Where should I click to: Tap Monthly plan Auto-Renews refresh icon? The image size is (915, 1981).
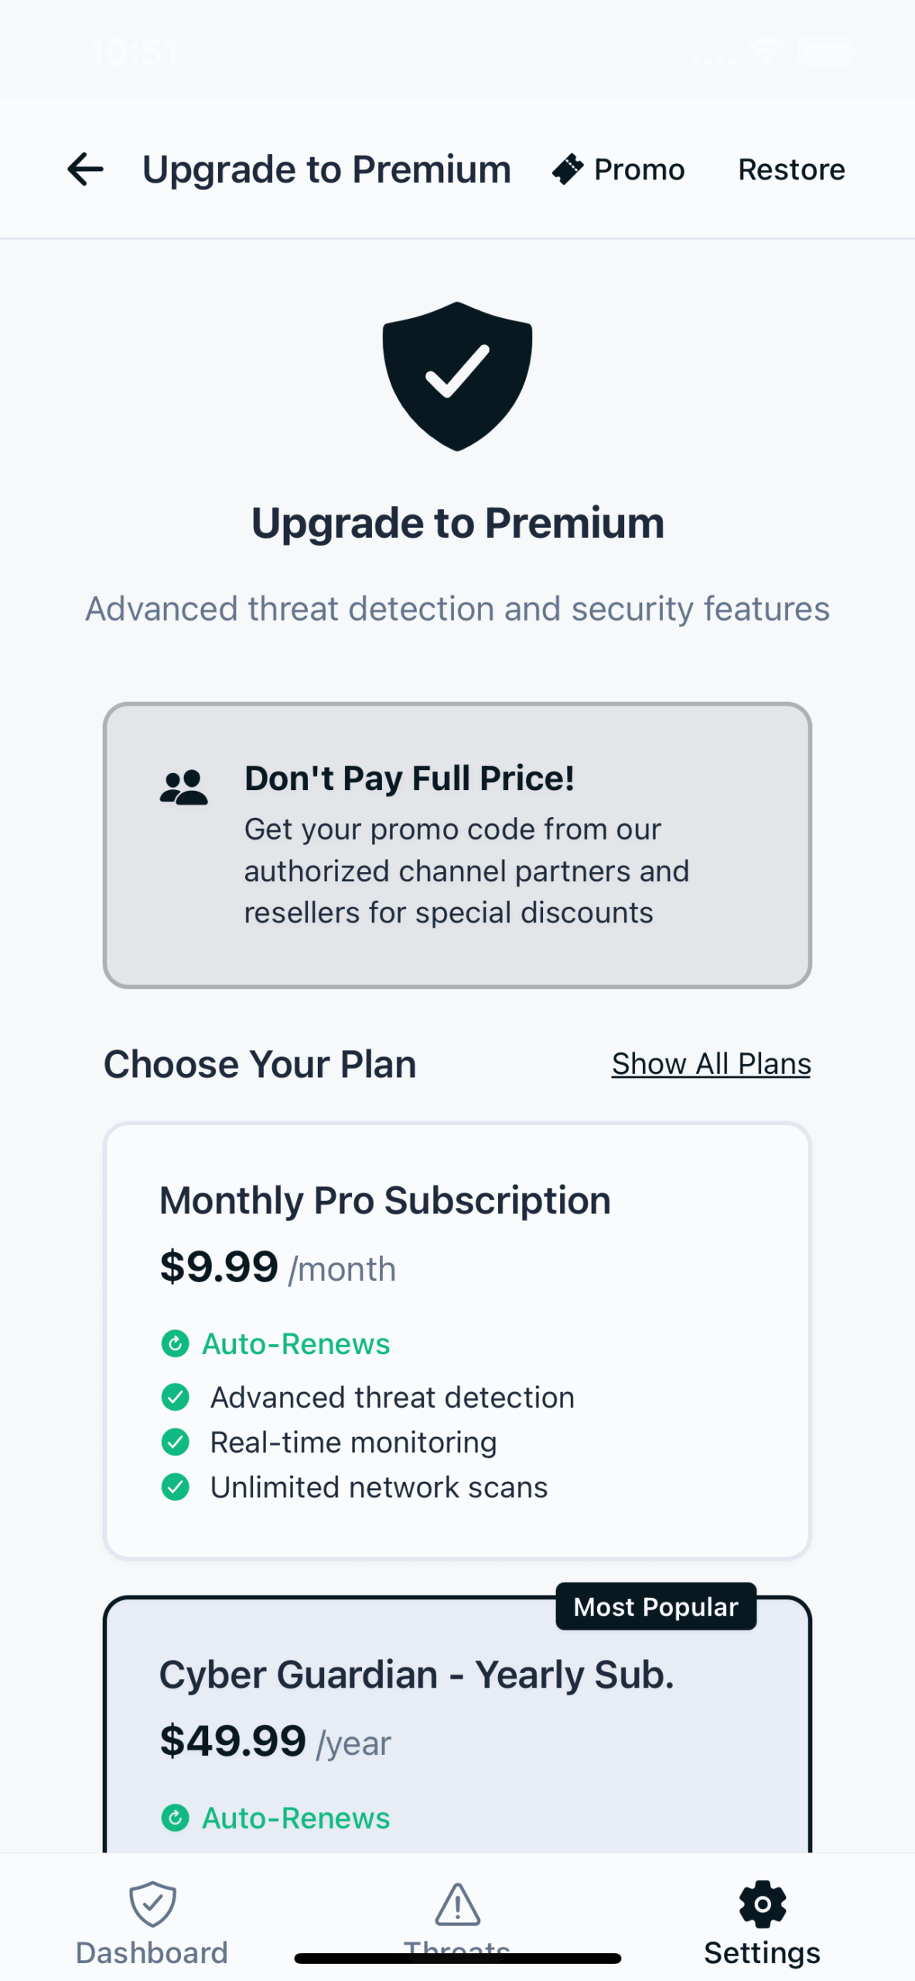(x=175, y=1343)
